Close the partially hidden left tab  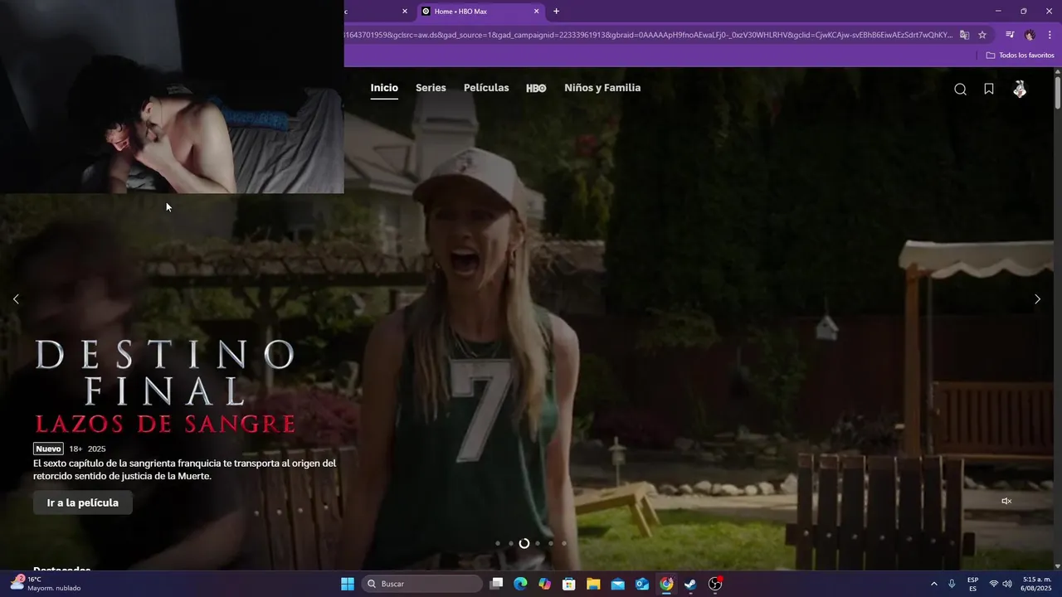click(405, 12)
